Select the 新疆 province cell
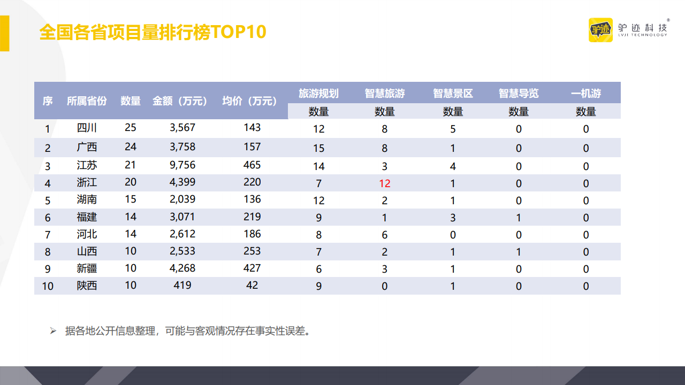The width and height of the screenshot is (685, 385). pos(87,268)
